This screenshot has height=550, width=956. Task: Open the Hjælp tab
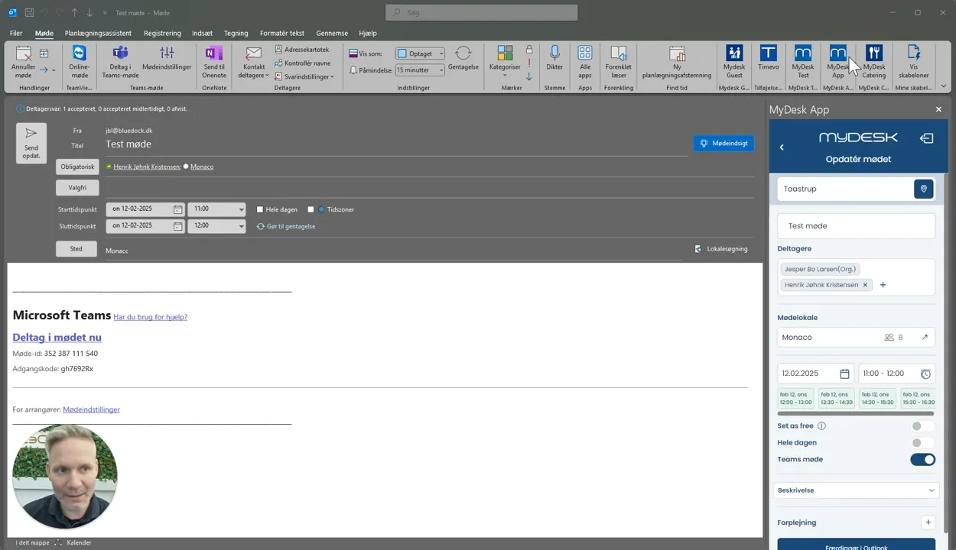point(368,33)
